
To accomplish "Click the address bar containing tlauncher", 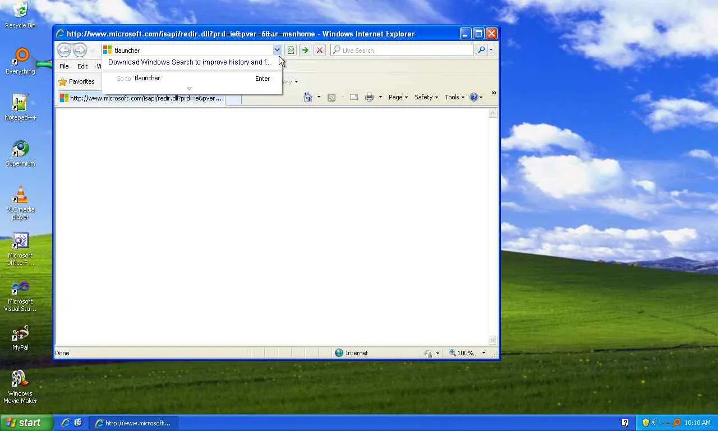I will point(193,50).
